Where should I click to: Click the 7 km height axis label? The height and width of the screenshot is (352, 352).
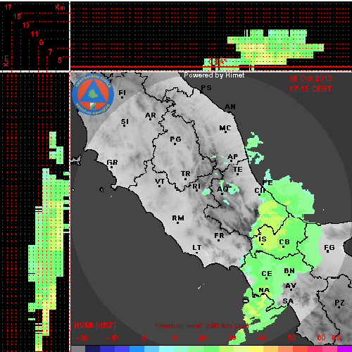(50, 51)
